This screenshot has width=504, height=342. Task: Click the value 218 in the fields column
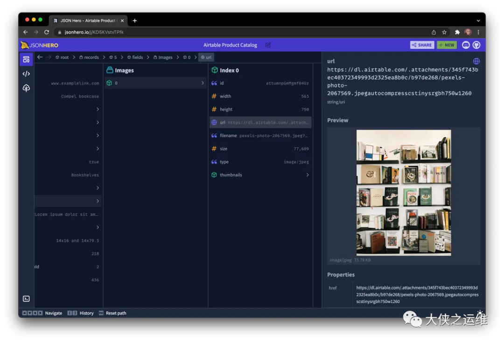point(95,254)
